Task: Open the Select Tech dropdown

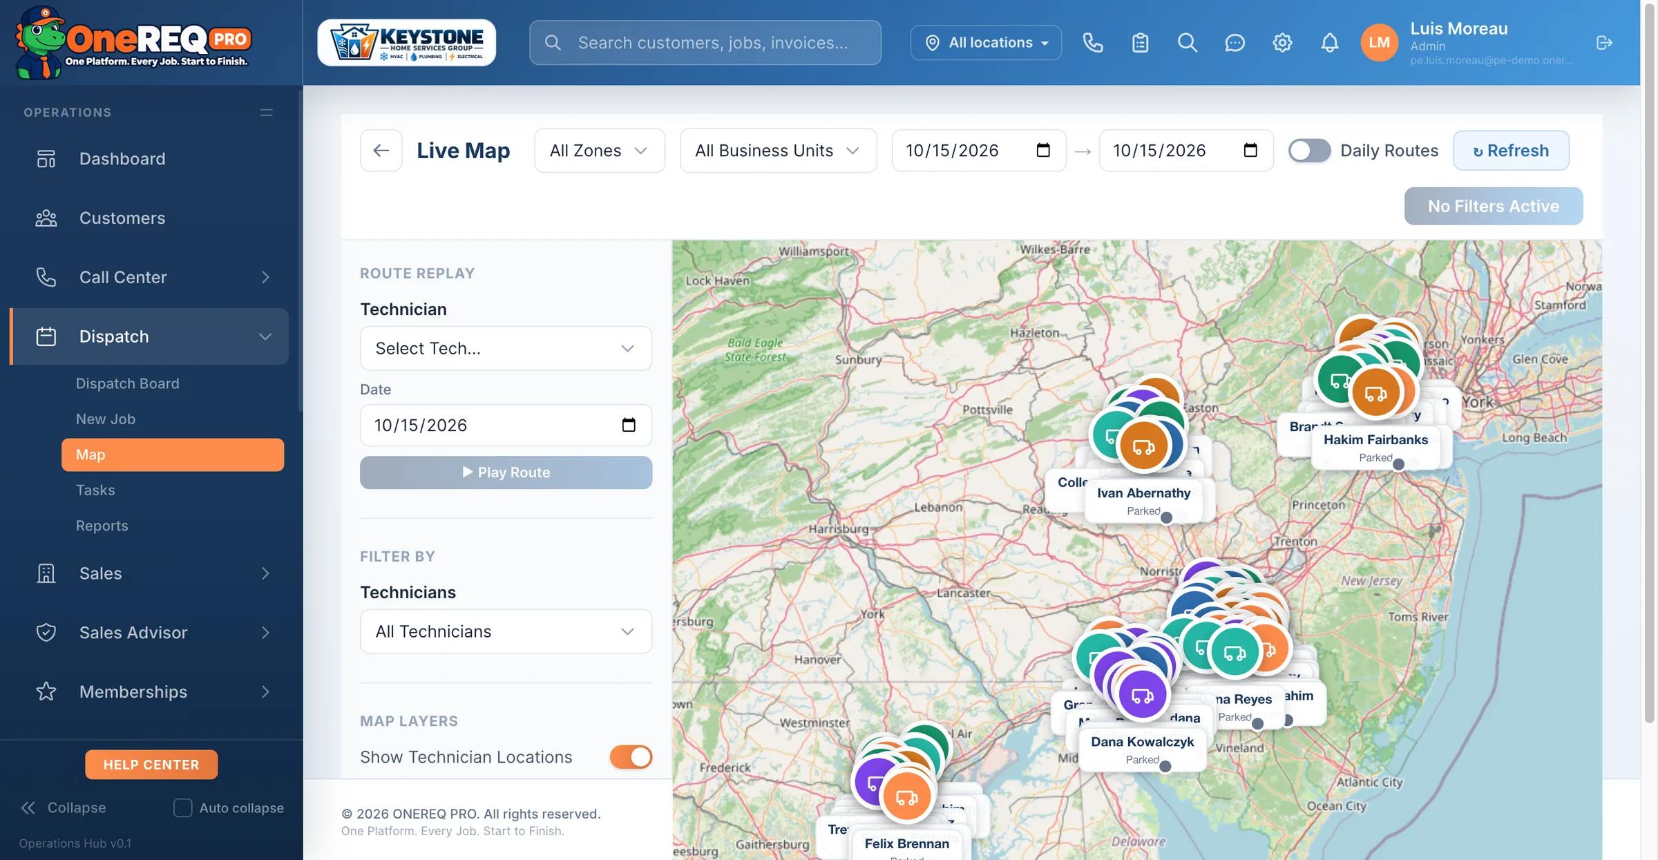Action: tap(506, 348)
